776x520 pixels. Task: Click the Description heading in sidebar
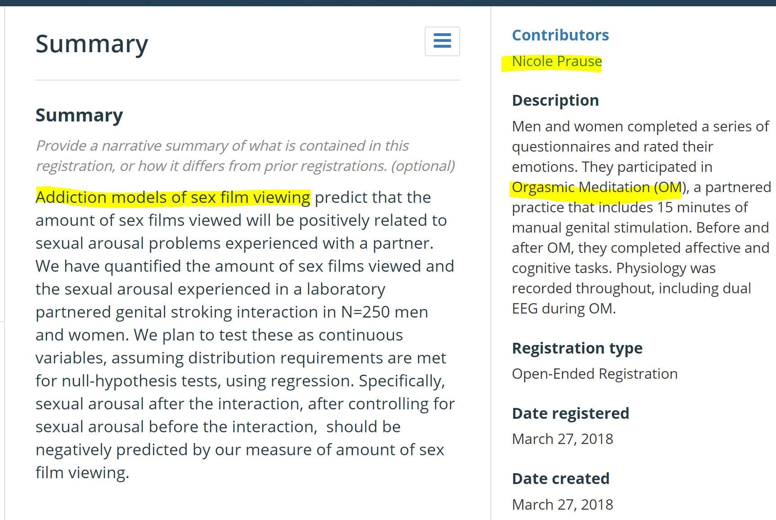[555, 100]
